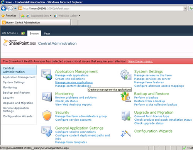Switch to the Page ribbon tab

click(47, 34)
